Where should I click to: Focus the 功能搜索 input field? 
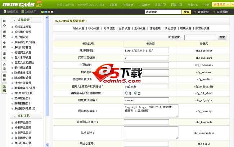coord(163,12)
